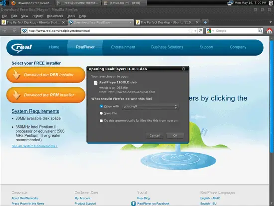Expand the search engine selector dropdown

(x=211, y=31)
